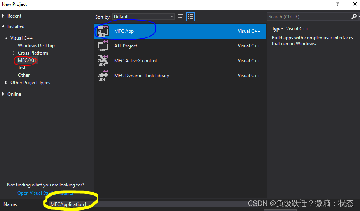Click MFC App template name text
The height and width of the screenshot is (211, 360).
tap(124, 31)
